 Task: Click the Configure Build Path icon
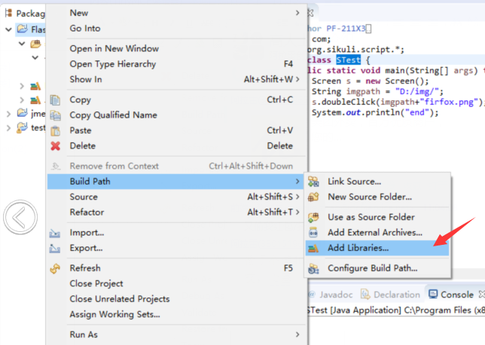point(313,268)
